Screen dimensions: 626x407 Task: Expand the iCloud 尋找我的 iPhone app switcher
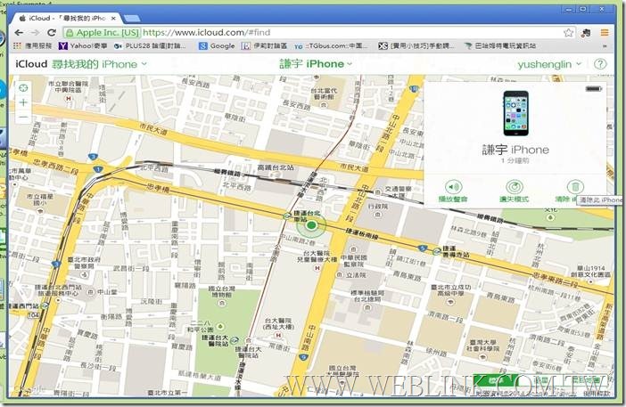click(79, 64)
